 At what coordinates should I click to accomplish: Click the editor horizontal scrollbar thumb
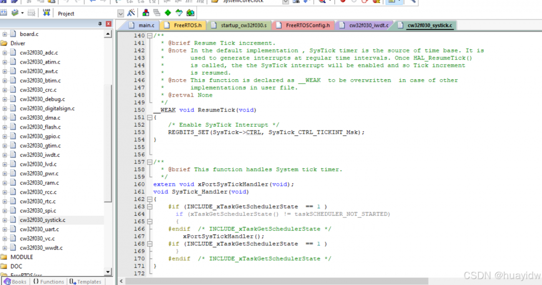click(x=277, y=281)
